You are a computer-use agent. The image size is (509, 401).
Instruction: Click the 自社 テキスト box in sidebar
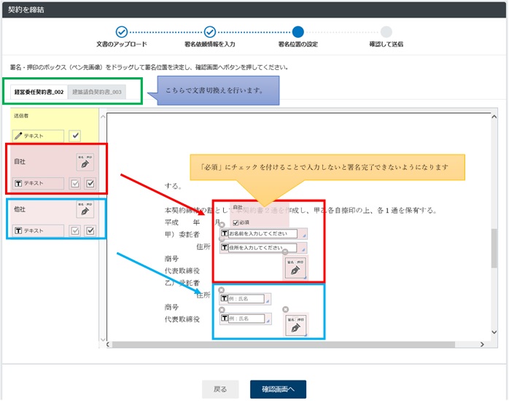coord(39,183)
